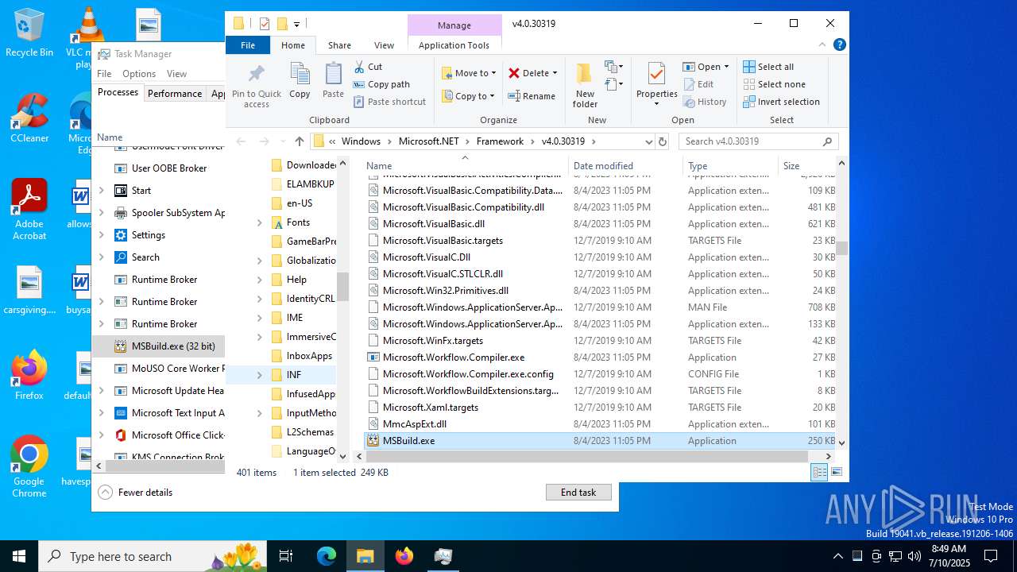Select MSBuild.exe (32 bit) process
Screen dimensions: 1017x572
click(159, 346)
